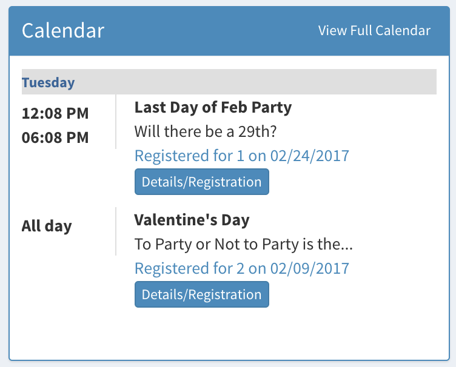Open the Registered for 1 on 02/24/2017 link
This screenshot has width=456, height=367.
[x=241, y=156]
